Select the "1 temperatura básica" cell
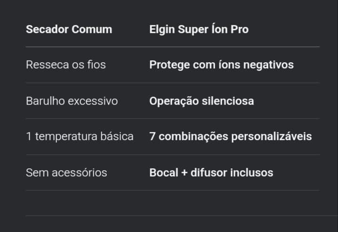 [80, 137]
